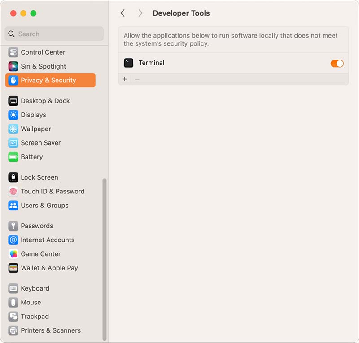Disable the Terminal developer tools toggle
This screenshot has height=343, width=359.
337,64
